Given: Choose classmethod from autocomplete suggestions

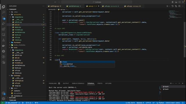Looking at the screenshot, I should 87,64.
